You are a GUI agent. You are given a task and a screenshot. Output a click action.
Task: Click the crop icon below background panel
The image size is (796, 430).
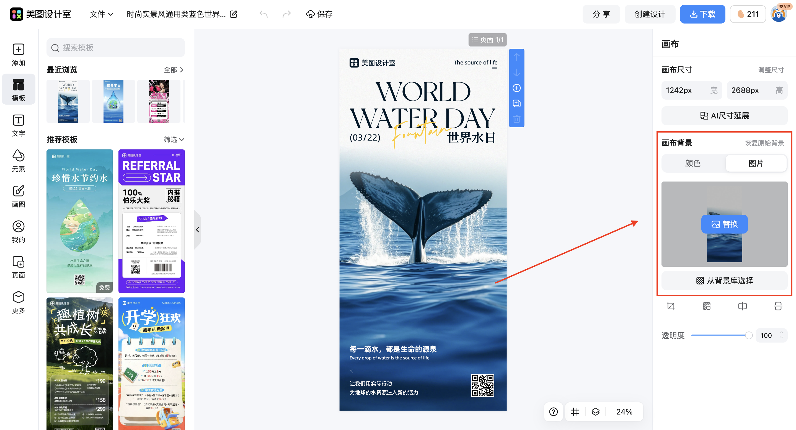671,306
